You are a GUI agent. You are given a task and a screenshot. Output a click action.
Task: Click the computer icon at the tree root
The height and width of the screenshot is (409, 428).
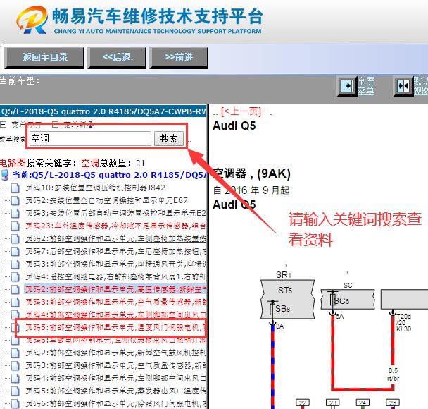click(x=5, y=175)
